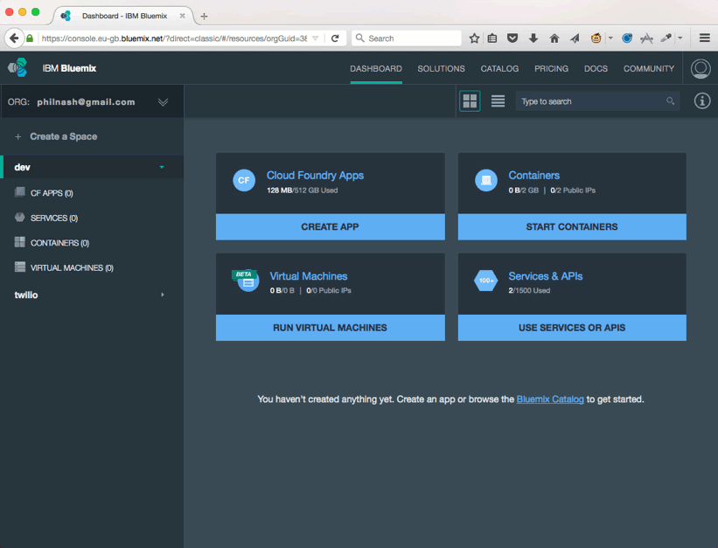Image resolution: width=718 pixels, height=548 pixels.
Task: Click the CONTAINERS sidebar grid icon
Action: tap(20, 242)
